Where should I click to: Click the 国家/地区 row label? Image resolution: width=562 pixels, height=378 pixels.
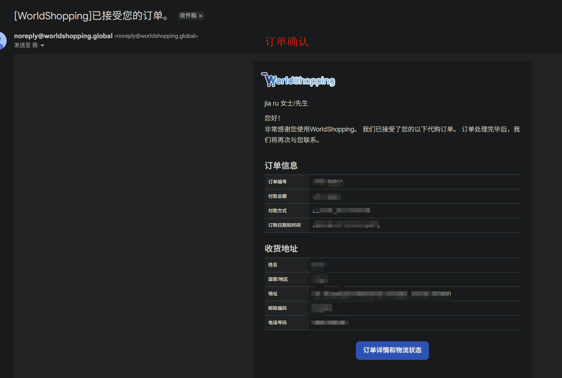tap(278, 279)
